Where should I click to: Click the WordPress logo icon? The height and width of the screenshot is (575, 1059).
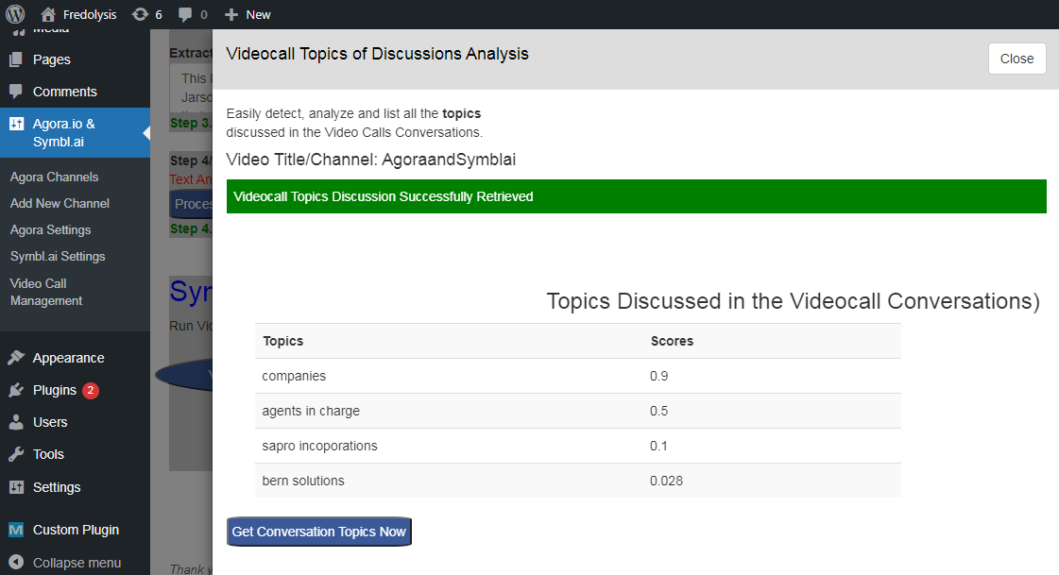pyautogui.click(x=15, y=14)
